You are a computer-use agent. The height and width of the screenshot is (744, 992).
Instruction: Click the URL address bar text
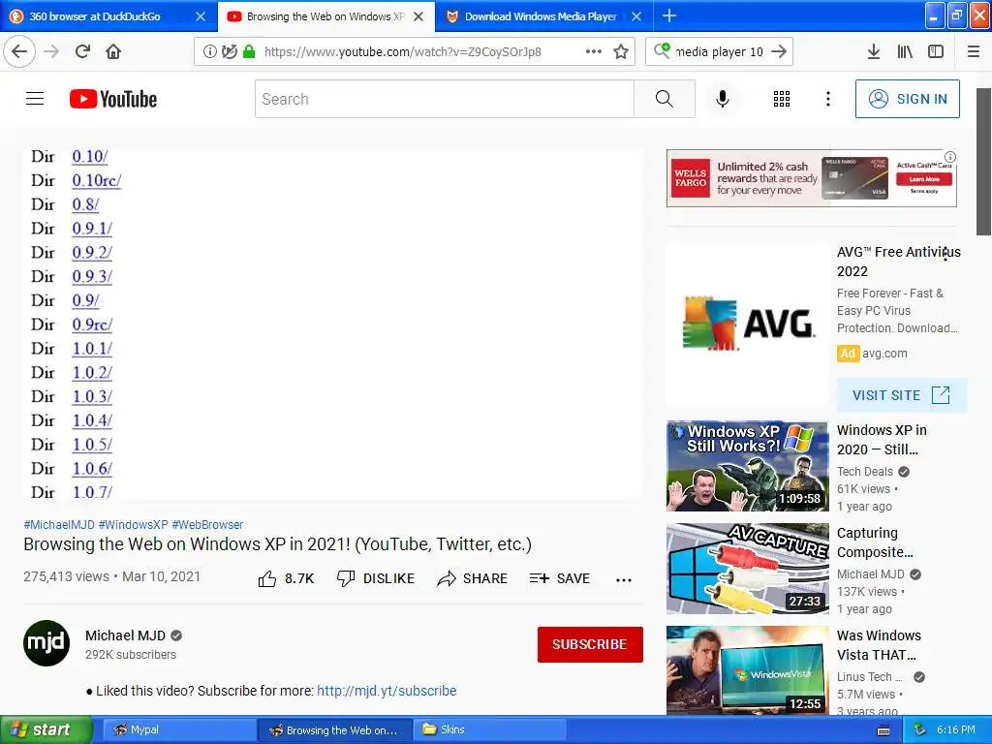(402, 52)
